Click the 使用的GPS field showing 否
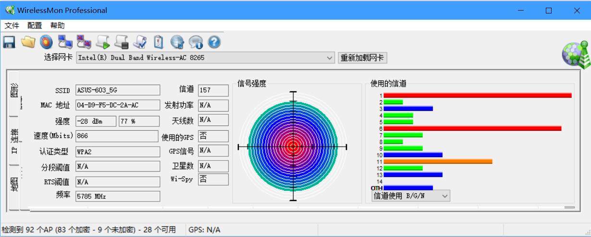 213,136
